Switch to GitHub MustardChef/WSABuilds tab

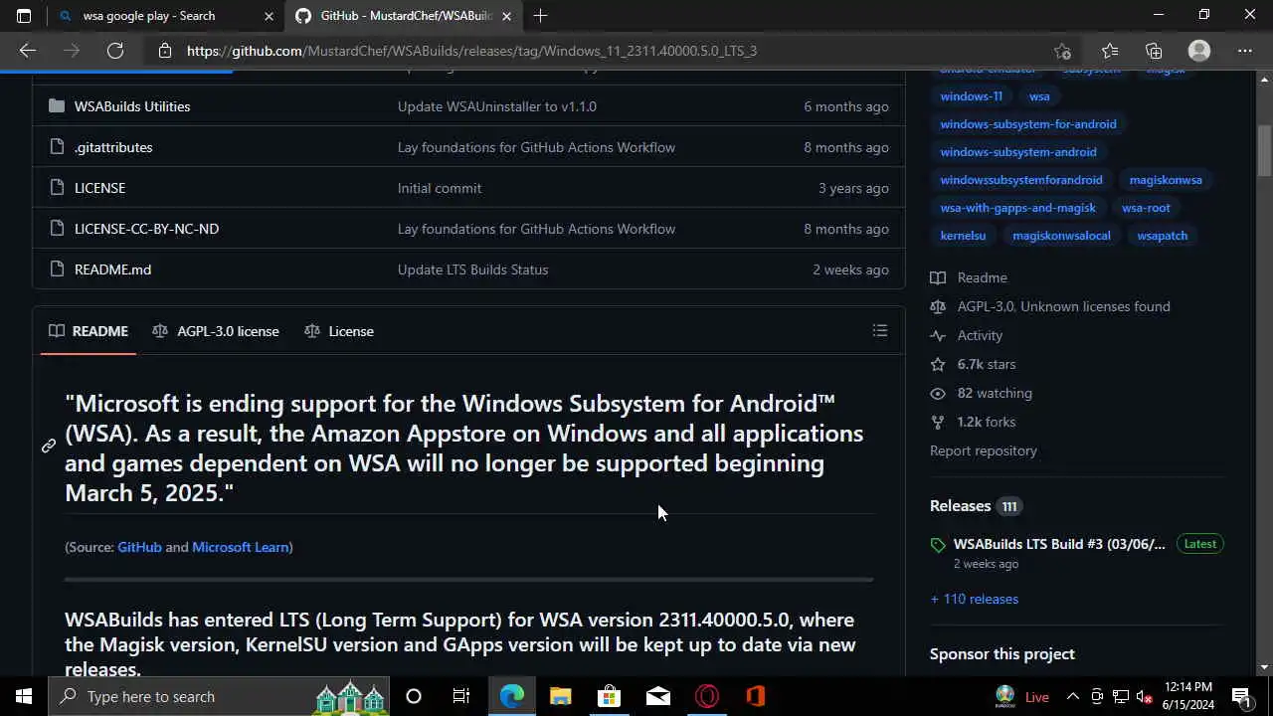click(x=404, y=16)
